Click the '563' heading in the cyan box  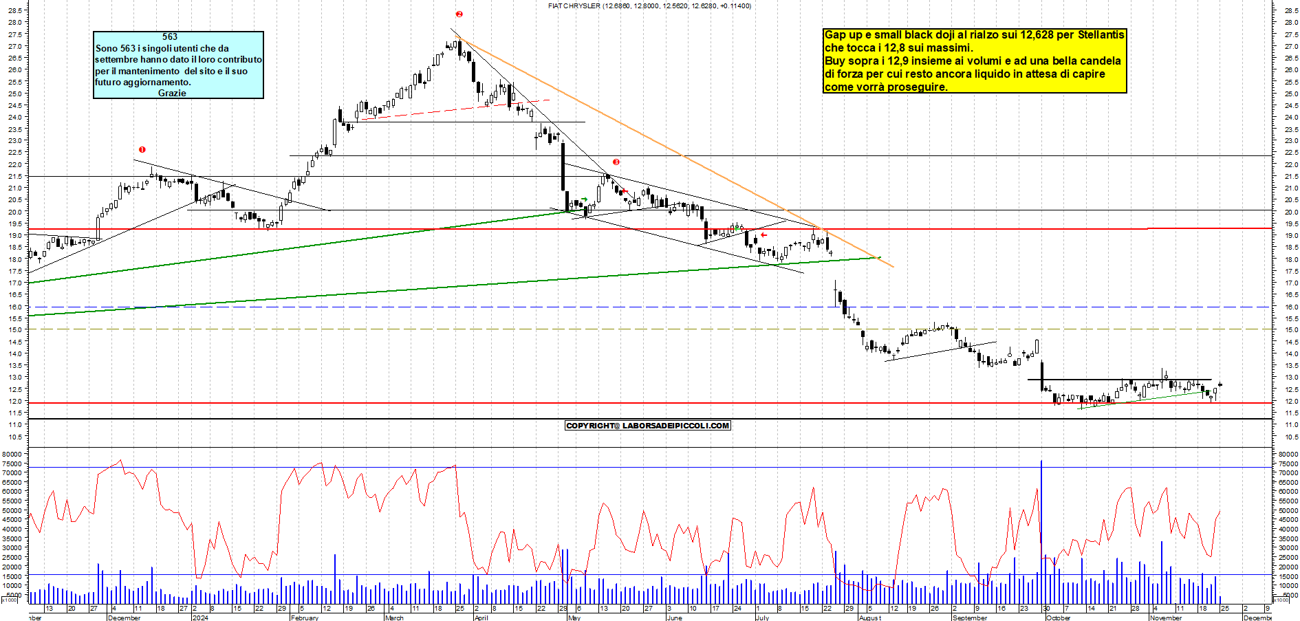[x=170, y=37]
